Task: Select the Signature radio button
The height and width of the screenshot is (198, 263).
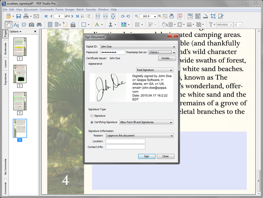Action: [x=92, y=116]
